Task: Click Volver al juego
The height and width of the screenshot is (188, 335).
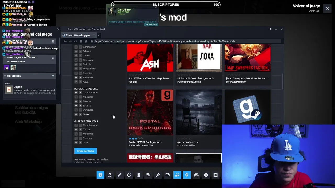Action: (x=306, y=6)
